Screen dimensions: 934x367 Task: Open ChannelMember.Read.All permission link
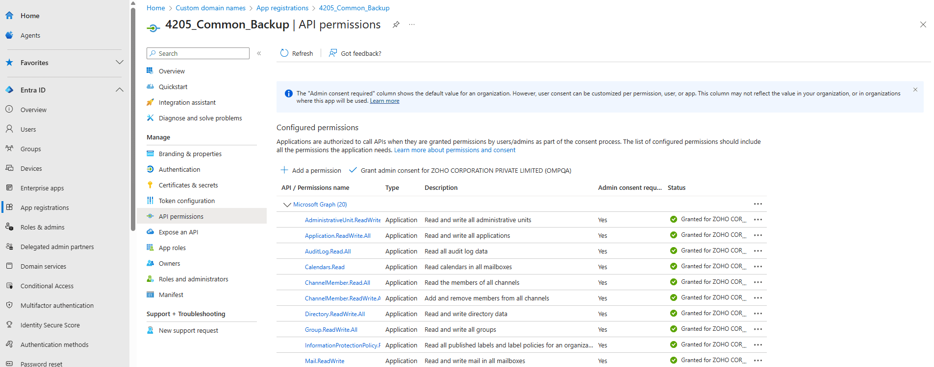(x=337, y=283)
